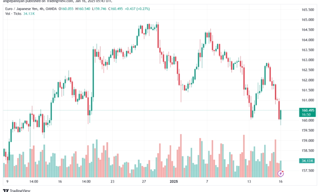Open the Vol · Ticks indicator legend

(13, 13)
